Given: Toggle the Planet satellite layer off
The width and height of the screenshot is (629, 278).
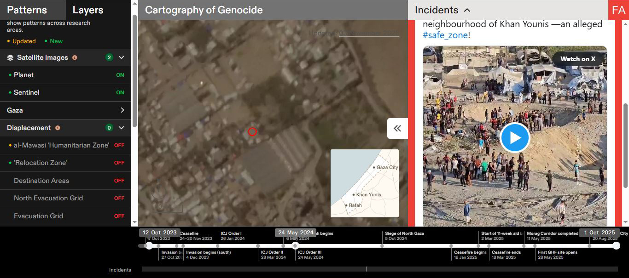Looking at the screenshot, I should tap(120, 75).
